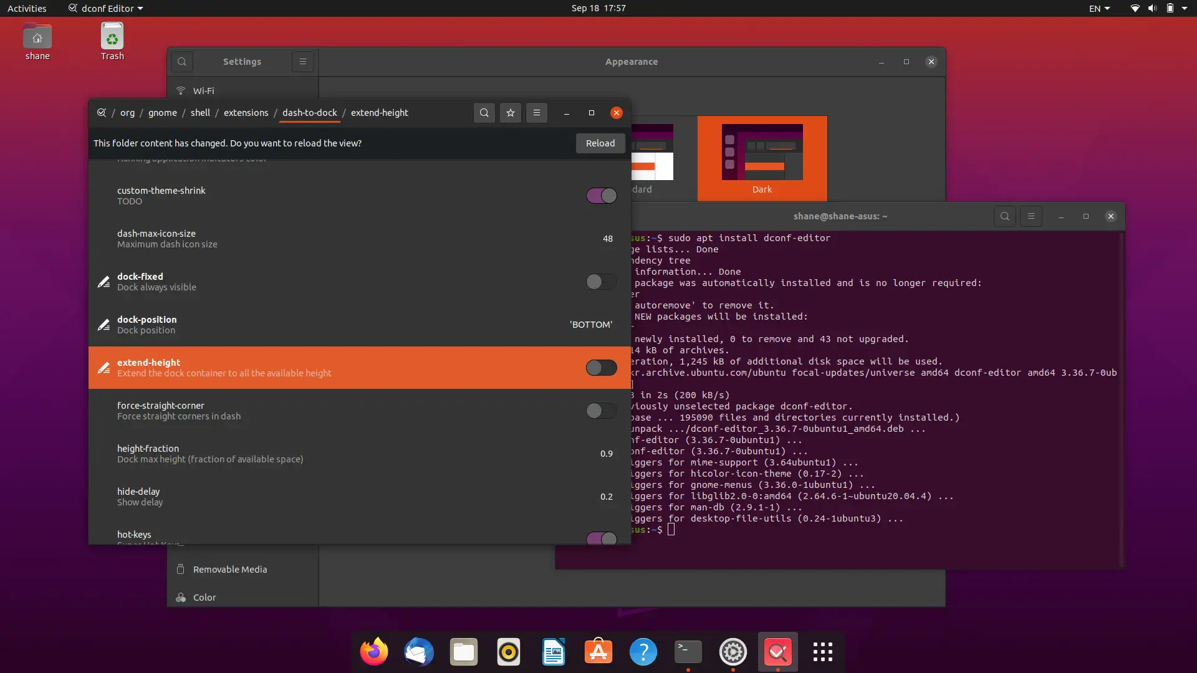Image resolution: width=1197 pixels, height=673 pixels.
Task: Show Applications grid in dock
Action: pyautogui.click(x=822, y=652)
